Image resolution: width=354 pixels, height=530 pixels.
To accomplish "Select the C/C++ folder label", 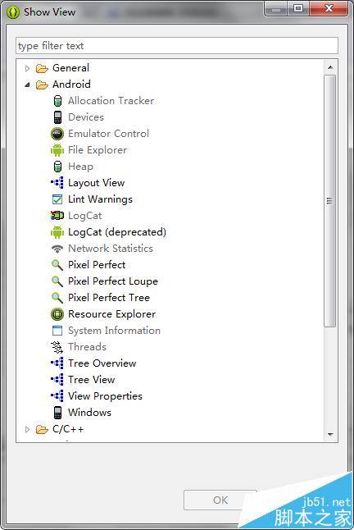I will coord(68,429).
